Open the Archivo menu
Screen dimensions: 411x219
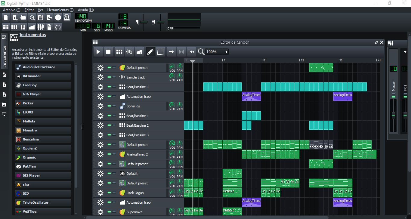[x=12, y=10]
